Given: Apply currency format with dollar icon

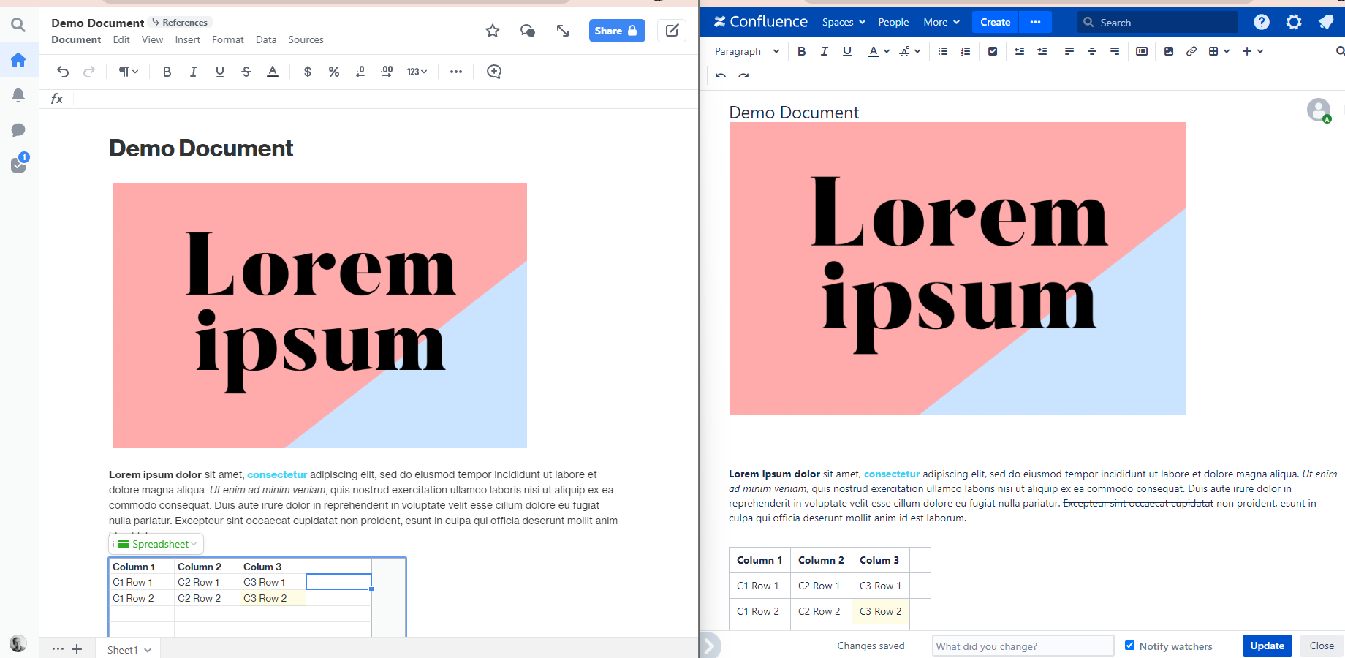Looking at the screenshot, I should coord(308,72).
